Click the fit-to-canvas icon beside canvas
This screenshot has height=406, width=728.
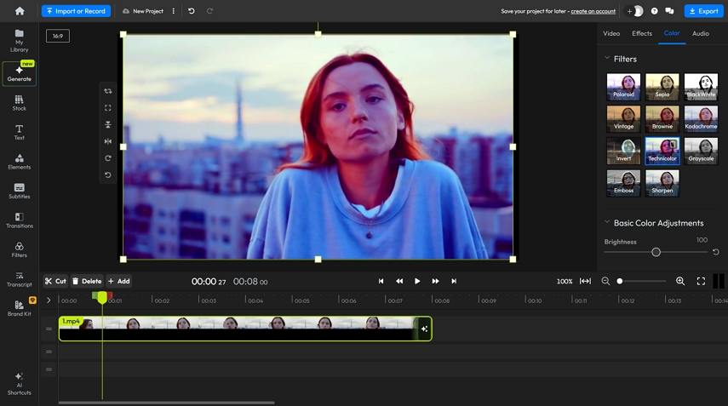[x=108, y=107]
